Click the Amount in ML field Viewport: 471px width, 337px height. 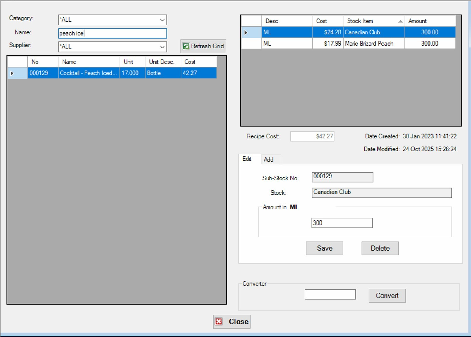pyautogui.click(x=342, y=223)
